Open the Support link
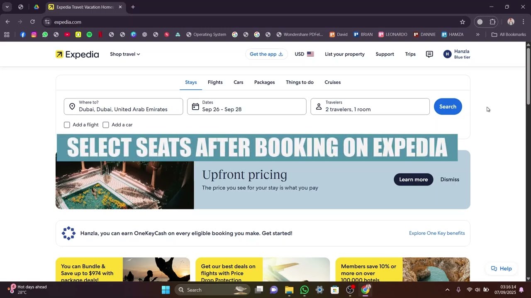 coord(385,54)
